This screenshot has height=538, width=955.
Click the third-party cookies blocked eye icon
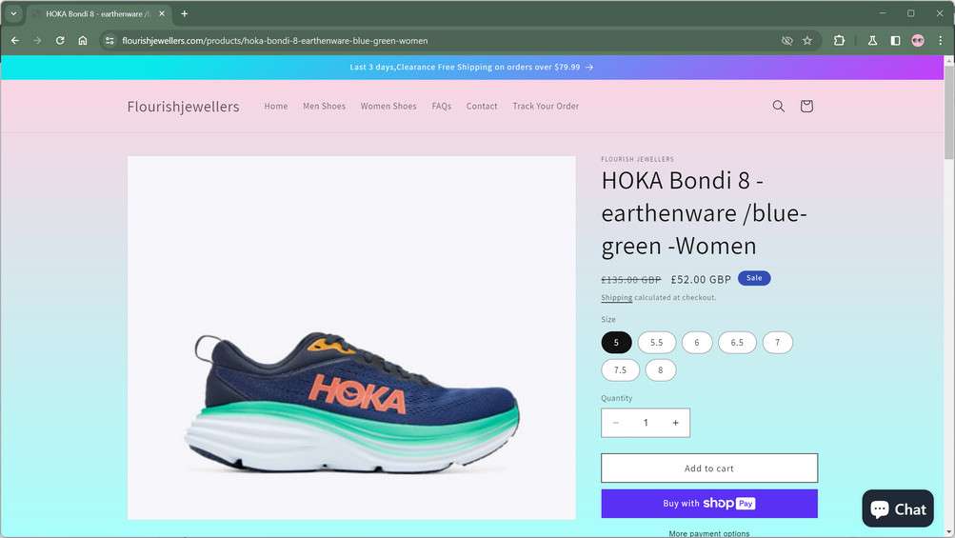tap(786, 41)
